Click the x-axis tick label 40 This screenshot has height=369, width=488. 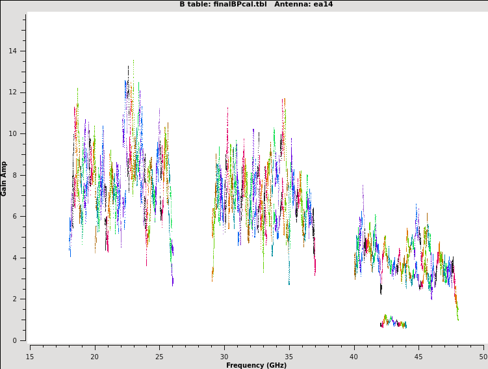click(x=354, y=357)
